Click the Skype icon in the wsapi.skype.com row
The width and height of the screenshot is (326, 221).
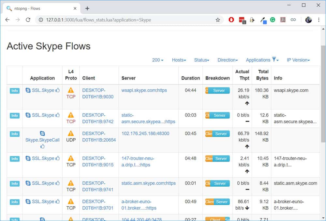coord(28,90)
